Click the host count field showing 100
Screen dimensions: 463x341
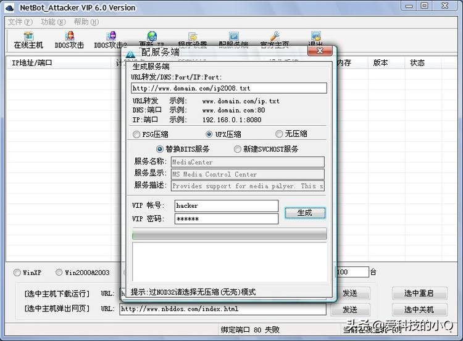[x=352, y=272]
